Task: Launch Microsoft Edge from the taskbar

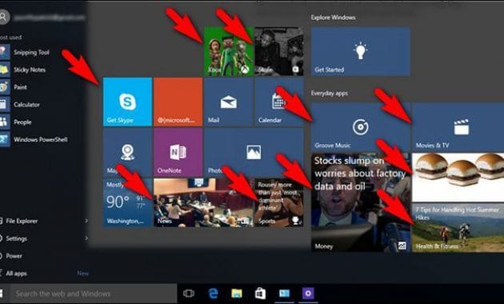Action: [x=213, y=294]
